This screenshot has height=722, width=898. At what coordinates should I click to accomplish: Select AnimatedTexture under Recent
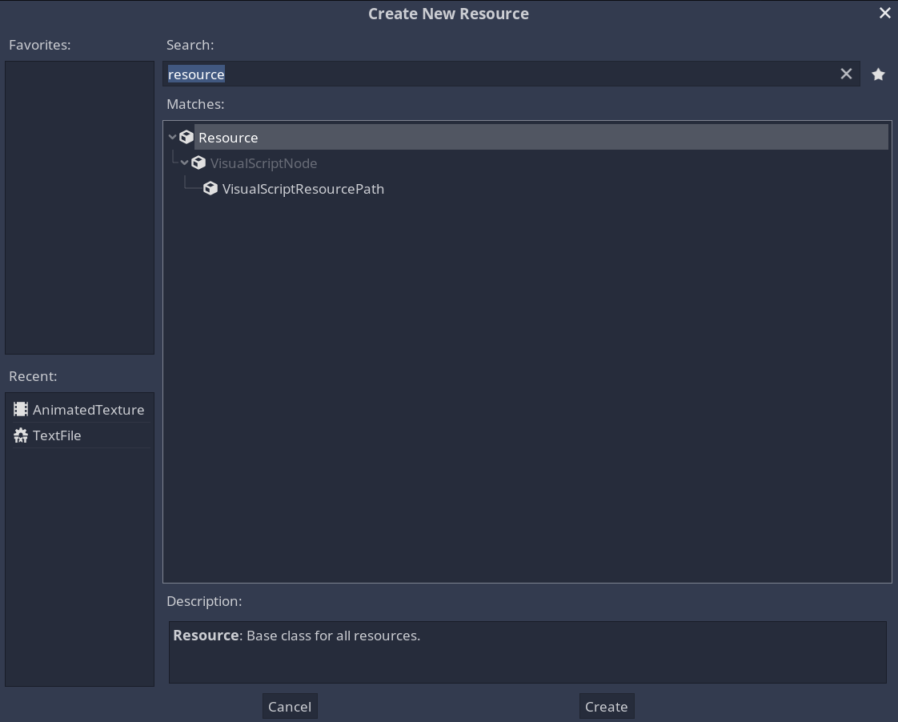(x=89, y=409)
